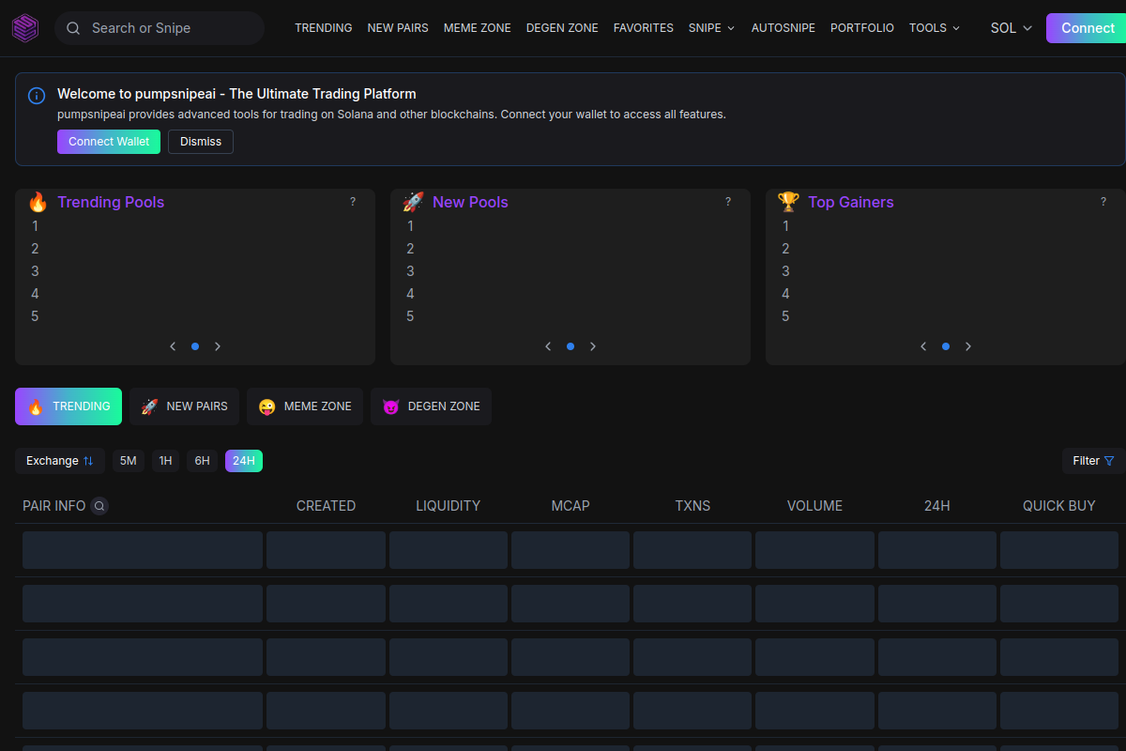Image resolution: width=1126 pixels, height=751 pixels.
Task: Click the Connect Wallet button in banner
Action: [109, 142]
